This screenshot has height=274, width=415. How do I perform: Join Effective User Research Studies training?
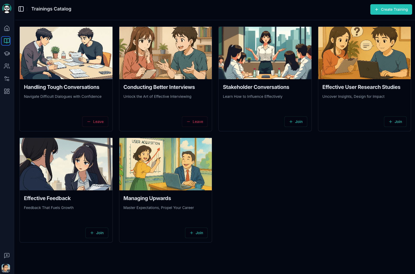click(x=395, y=122)
